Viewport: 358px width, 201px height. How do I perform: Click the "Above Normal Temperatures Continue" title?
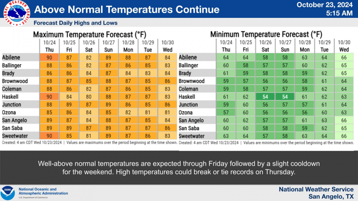pyautogui.click(x=126, y=10)
